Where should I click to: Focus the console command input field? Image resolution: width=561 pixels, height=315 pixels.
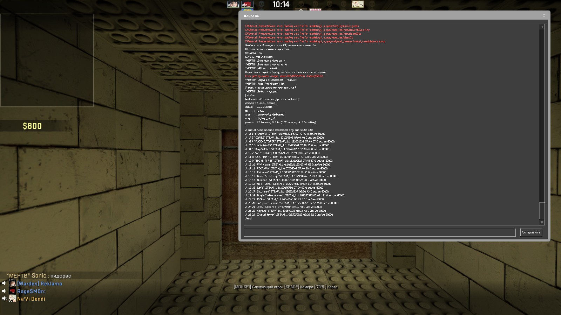(x=379, y=232)
